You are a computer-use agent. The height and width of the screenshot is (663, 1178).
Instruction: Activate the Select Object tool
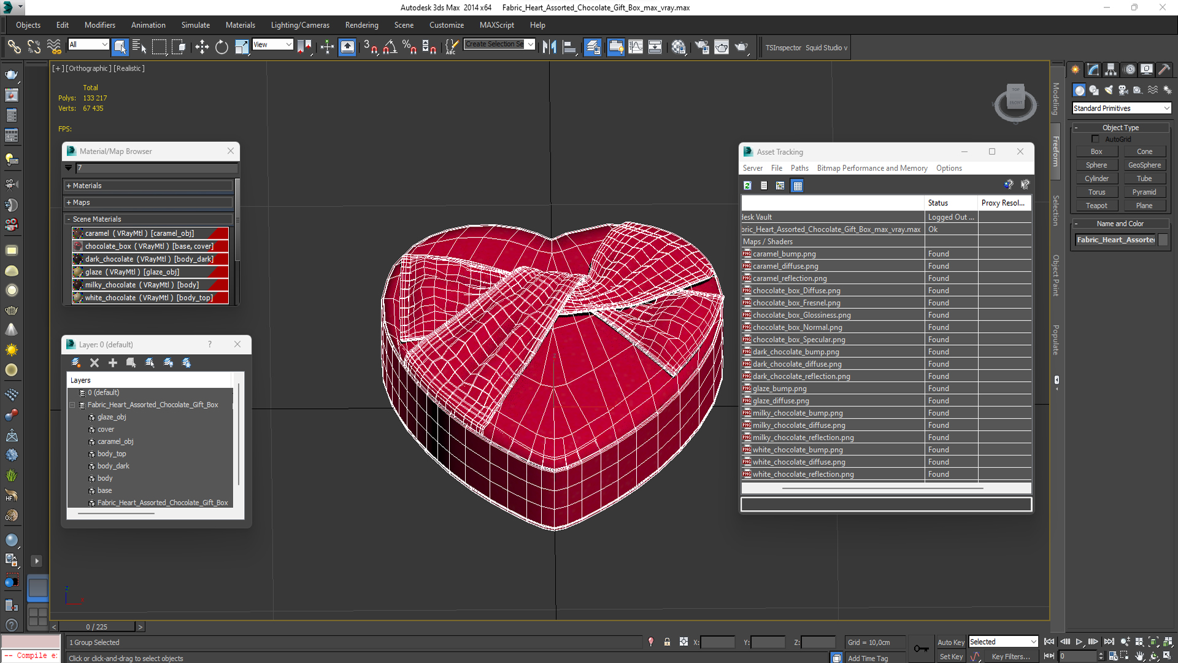[120, 47]
